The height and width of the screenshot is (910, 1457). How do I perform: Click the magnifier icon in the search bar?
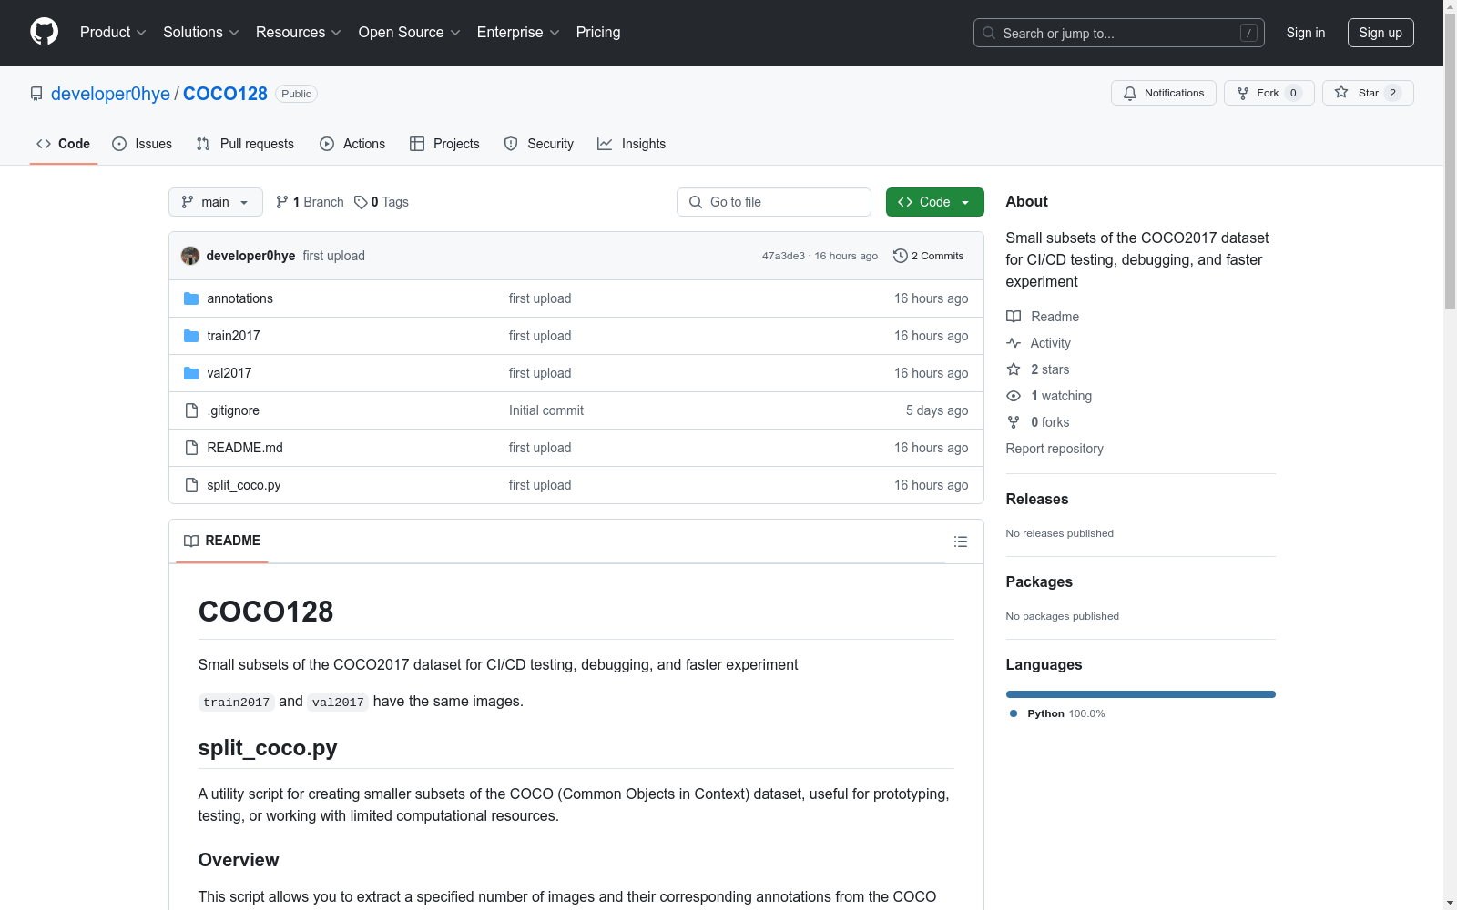click(x=989, y=33)
